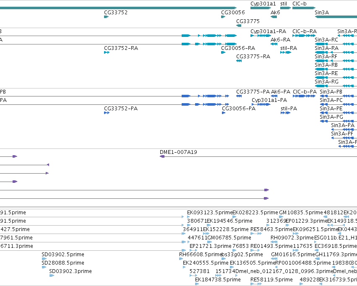Screen dimensions: 357x286
Task: Select the Ak6 gene glyph
Action: coord(274,17)
